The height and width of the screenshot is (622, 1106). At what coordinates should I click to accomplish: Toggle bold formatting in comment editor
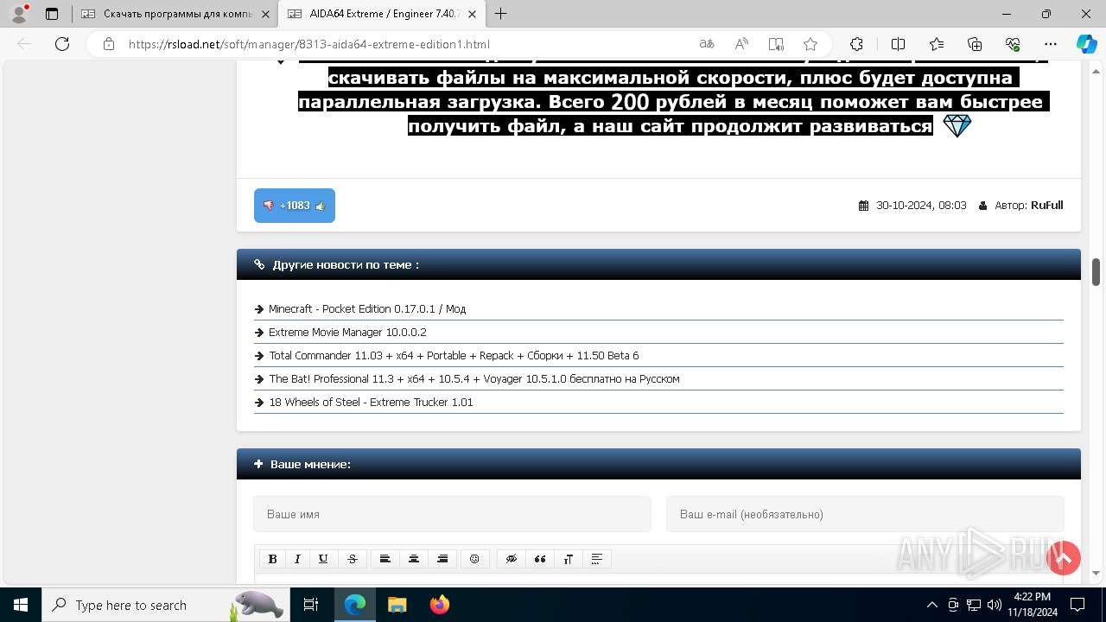coord(272,559)
